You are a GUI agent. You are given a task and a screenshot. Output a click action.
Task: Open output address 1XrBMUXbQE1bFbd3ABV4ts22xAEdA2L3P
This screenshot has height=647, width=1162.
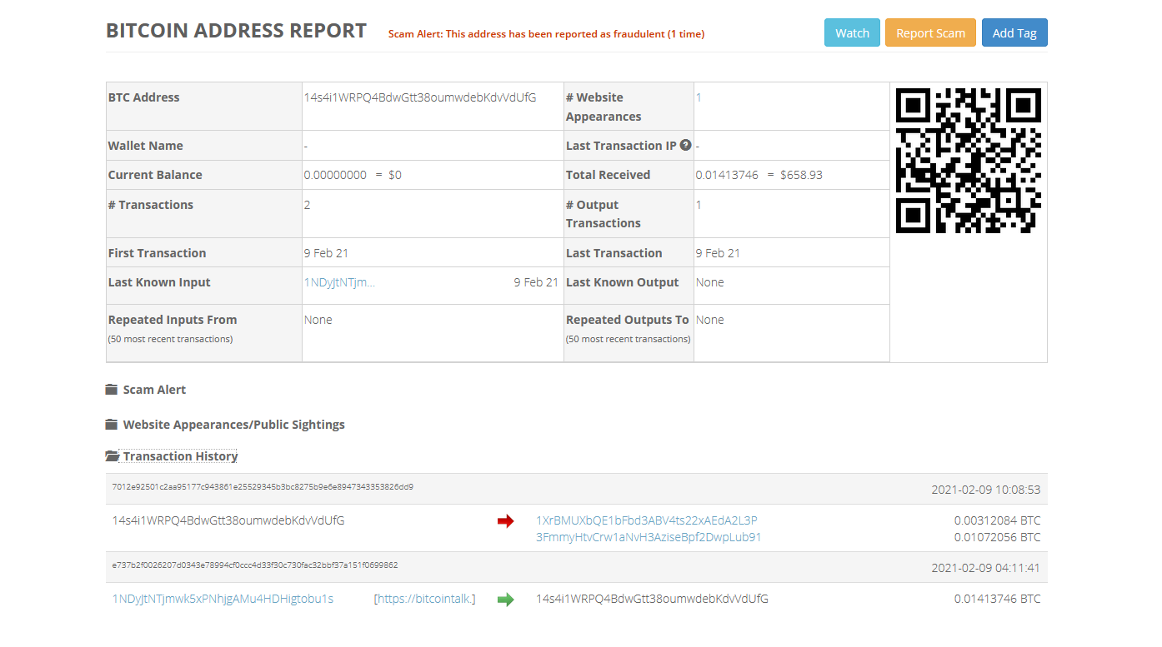(x=647, y=520)
